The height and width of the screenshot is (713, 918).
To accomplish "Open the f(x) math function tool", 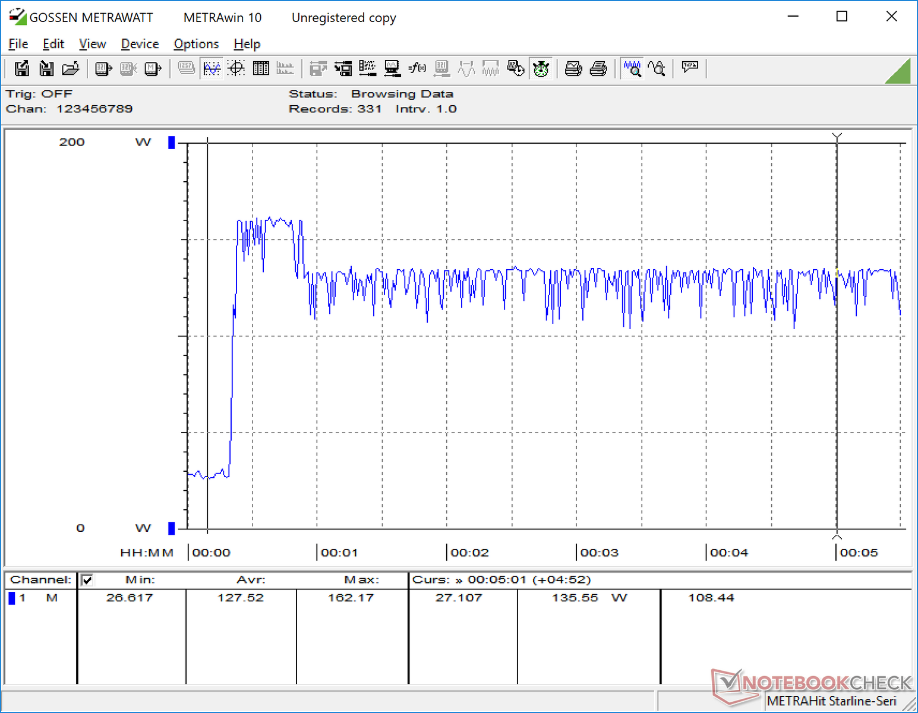I will point(417,69).
